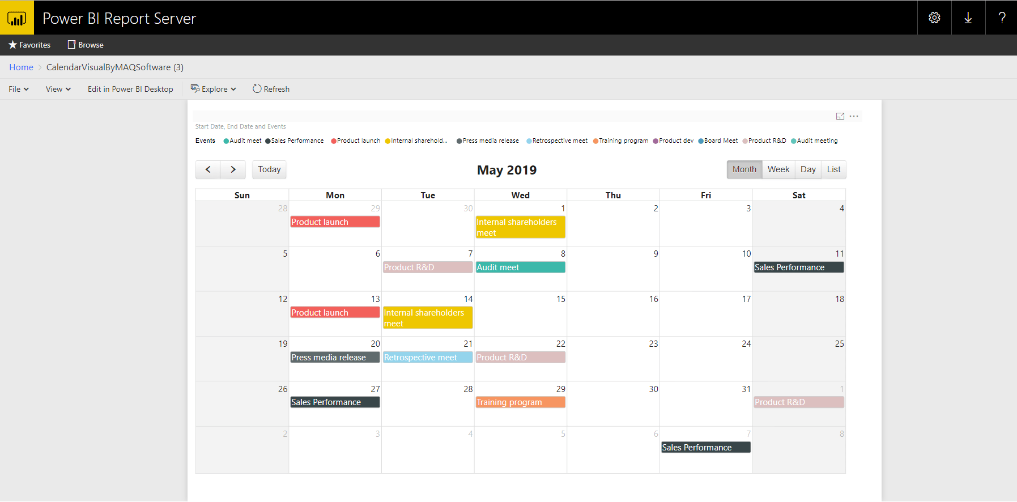Open Retrospective meet event on May 21
This screenshot has width=1017, height=502.
(428, 358)
